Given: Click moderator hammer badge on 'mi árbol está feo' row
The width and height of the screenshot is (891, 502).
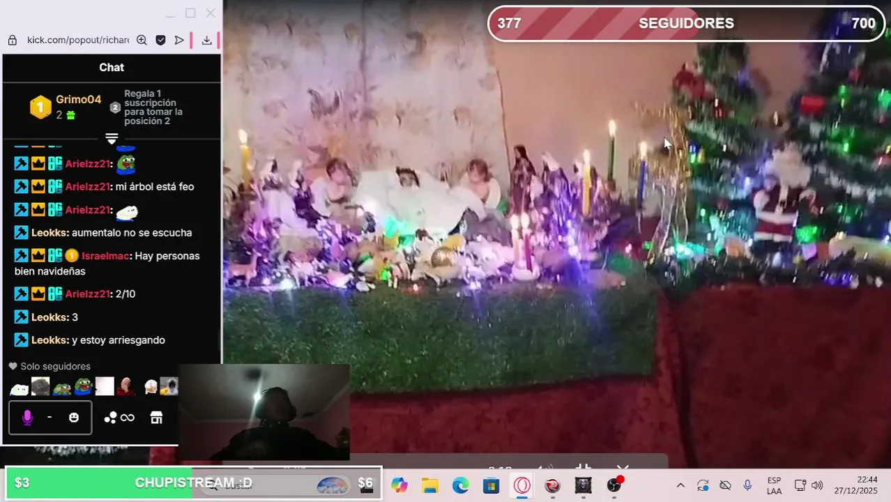Looking at the screenshot, I should tap(21, 187).
